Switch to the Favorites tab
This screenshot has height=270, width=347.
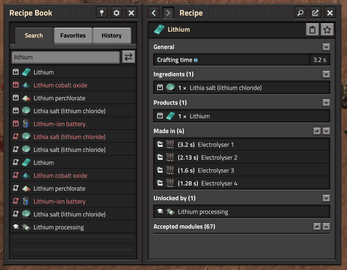point(73,35)
